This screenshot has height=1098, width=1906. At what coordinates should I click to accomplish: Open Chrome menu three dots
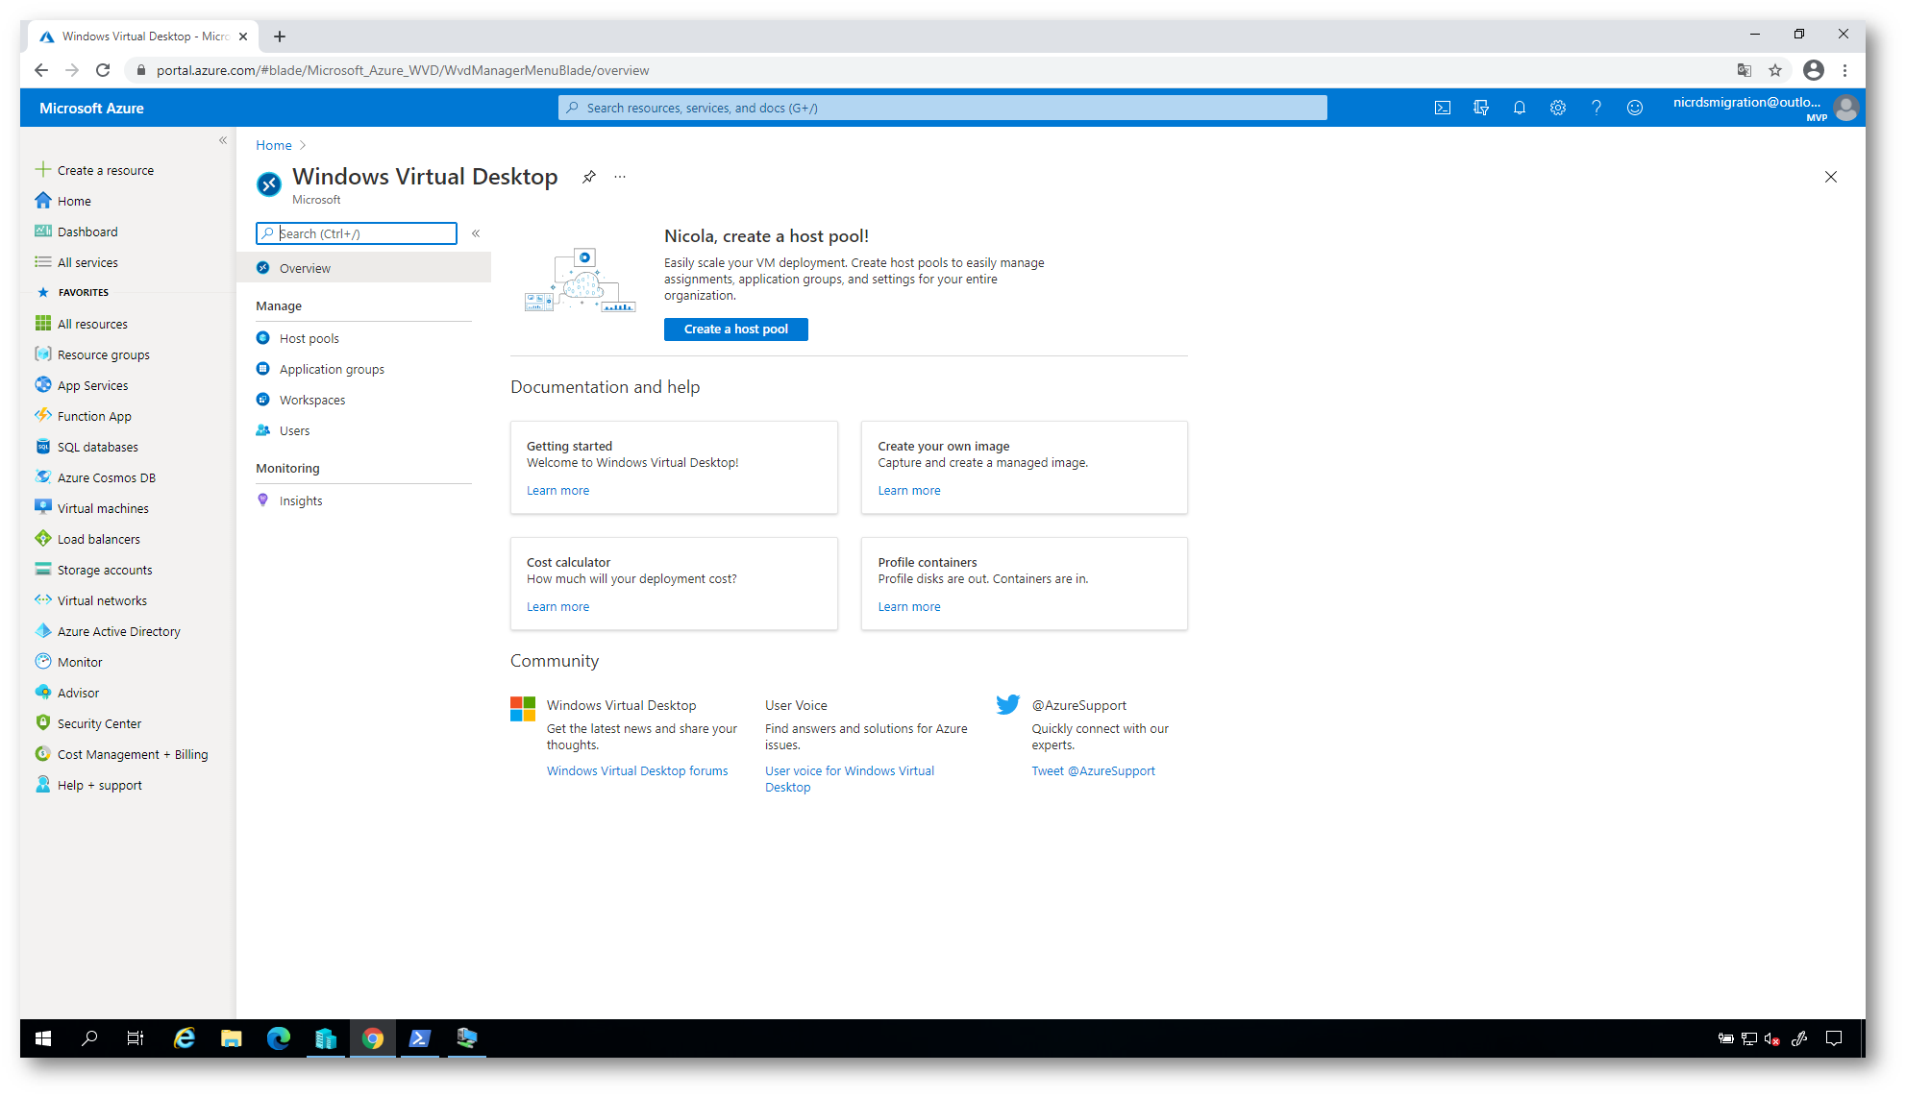click(1844, 70)
